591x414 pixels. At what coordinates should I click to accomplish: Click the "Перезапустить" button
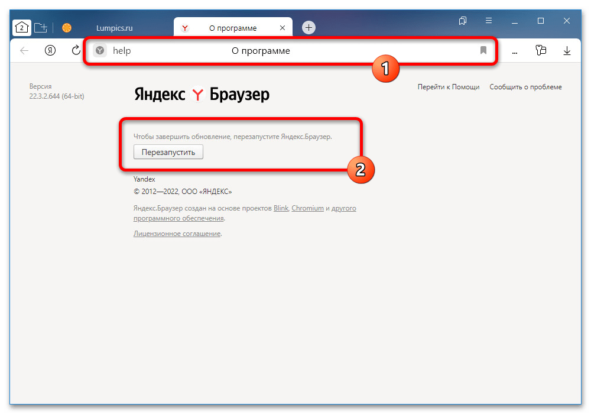[168, 152]
